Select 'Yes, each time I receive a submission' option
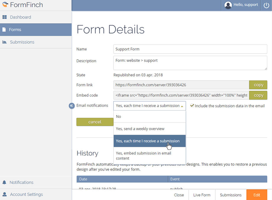This screenshot has height=200, width=272. pos(150,141)
